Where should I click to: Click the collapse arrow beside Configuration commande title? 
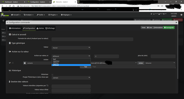pos(7,22)
